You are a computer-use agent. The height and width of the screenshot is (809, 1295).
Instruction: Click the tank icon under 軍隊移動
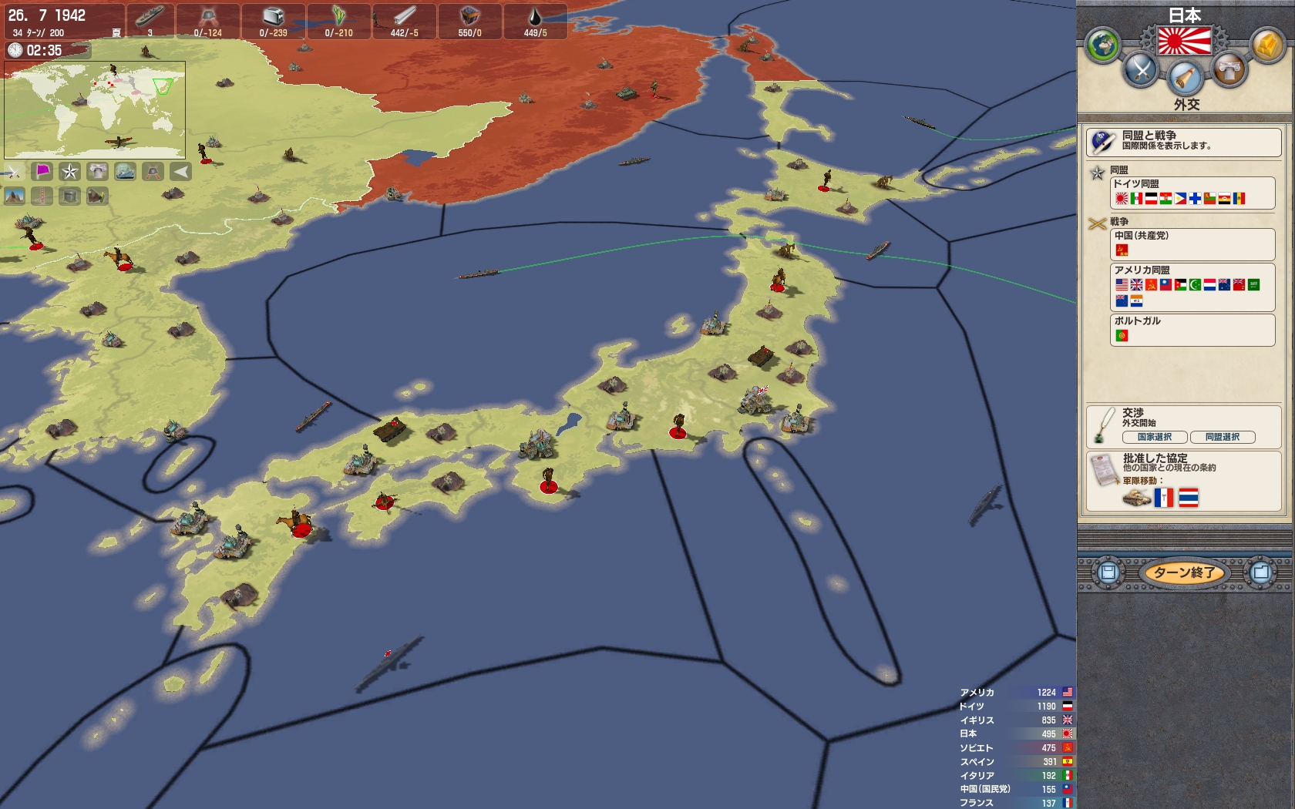click(1136, 498)
